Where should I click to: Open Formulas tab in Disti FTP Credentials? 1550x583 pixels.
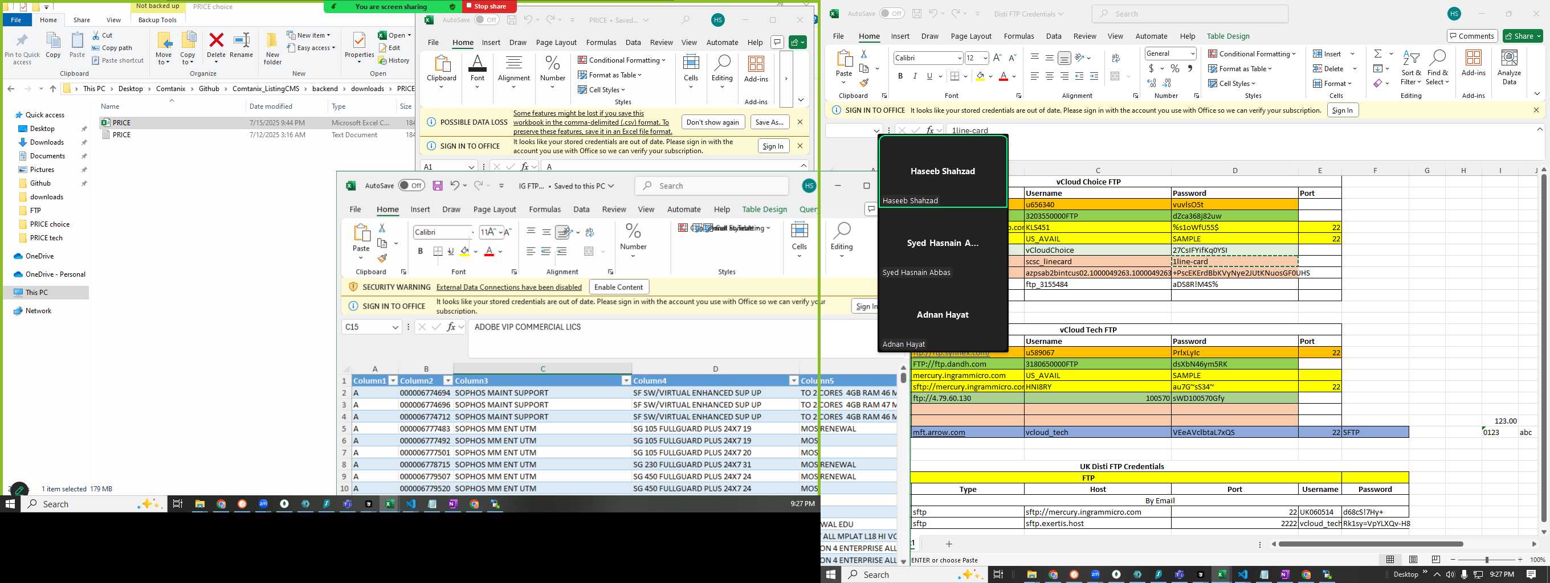coord(1019,36)
